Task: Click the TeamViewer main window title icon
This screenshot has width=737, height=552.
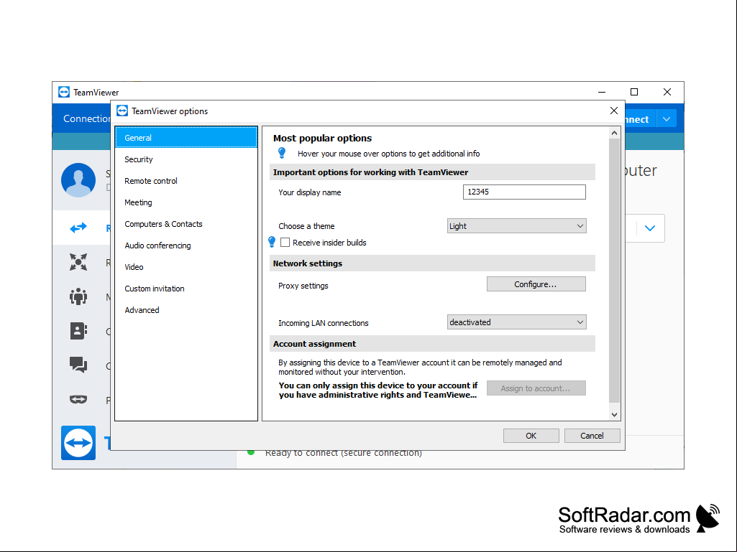Action: click(x=64, y=92)
